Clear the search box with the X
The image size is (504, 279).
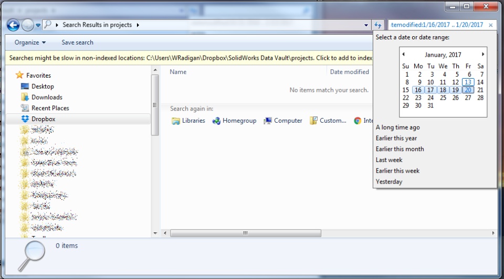tap(490, 25)
